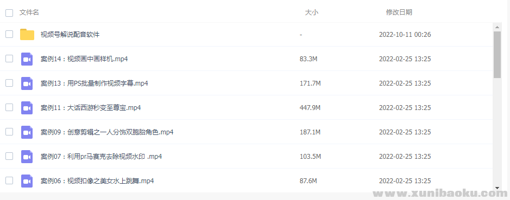Open the 视频号解说配音软件 folder icon
The width and height of the screenshot is (510, 200).
(27, 34)
